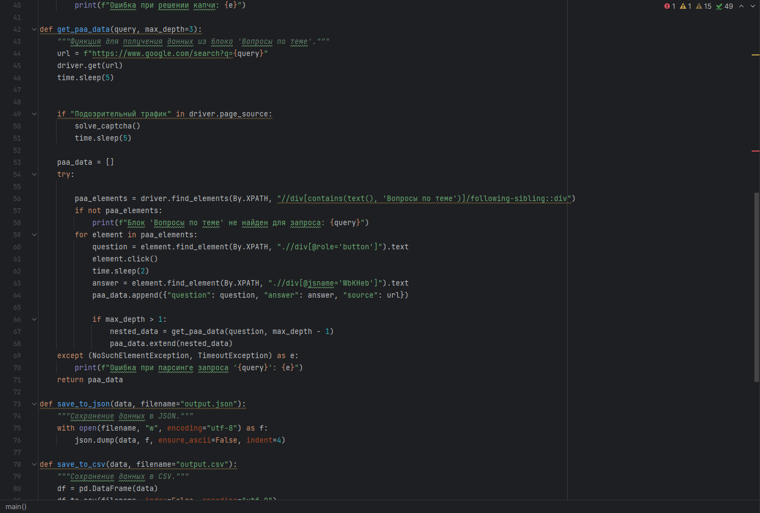Click 'driver.get(url)' statement
This screenshot has width=760, height=513.
[x=90, y=66]
